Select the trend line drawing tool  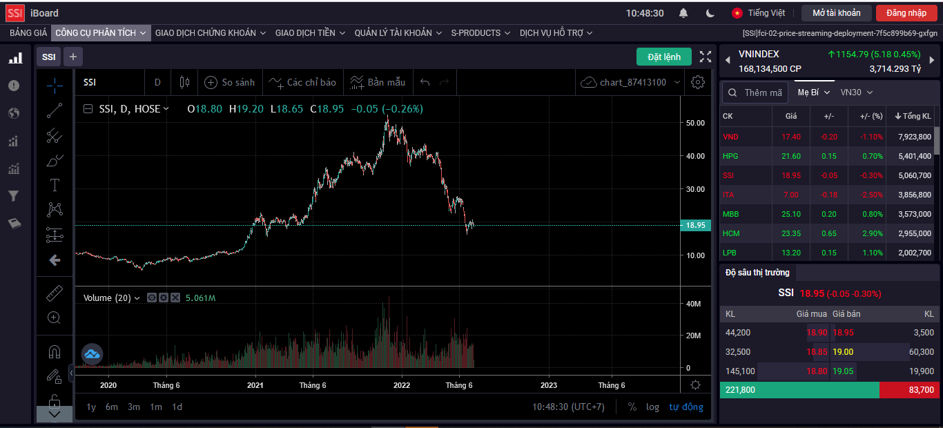click(55, 110)
